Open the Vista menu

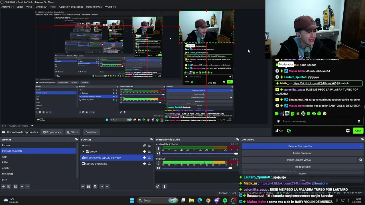pos(29,7)
